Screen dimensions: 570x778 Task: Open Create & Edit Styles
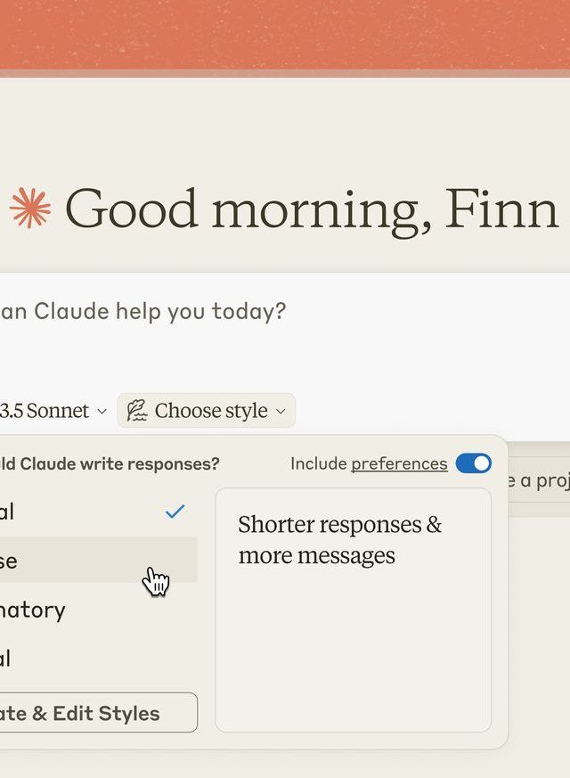tap(89, 713)
